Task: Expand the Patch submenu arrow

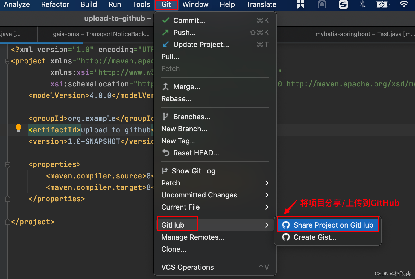Action: pos(267,183)
